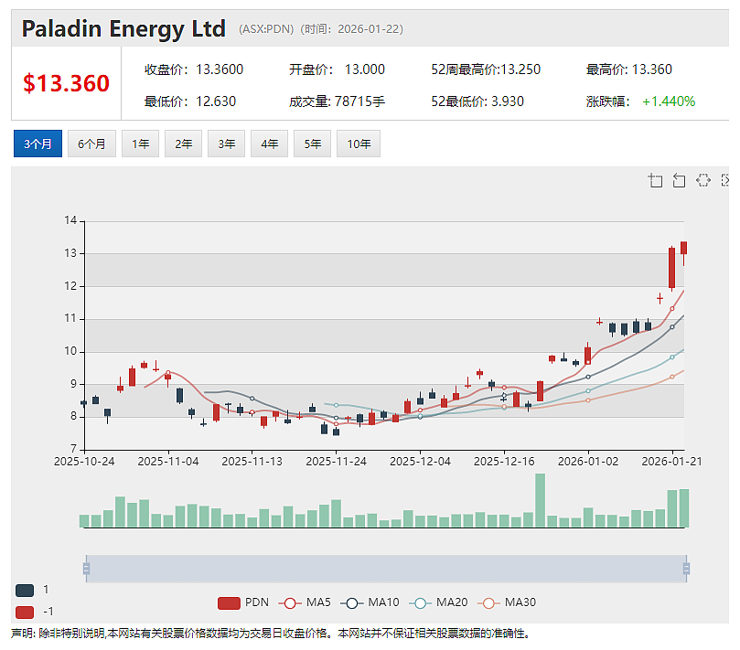The image size is (740, 650).
Task: Toggle the MA10 line in legend
Action: (370, 602)
